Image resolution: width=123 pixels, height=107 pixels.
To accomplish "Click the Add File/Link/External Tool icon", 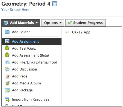I will click(7, 62).
